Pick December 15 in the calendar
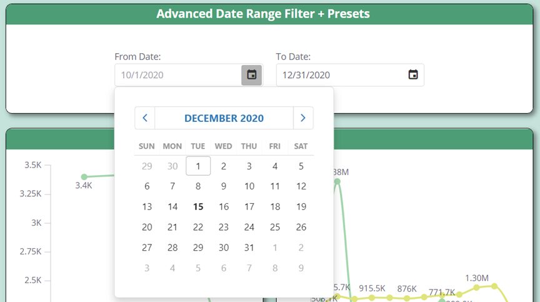The height and width of the screenshot is (302, 540). [198, 207]
